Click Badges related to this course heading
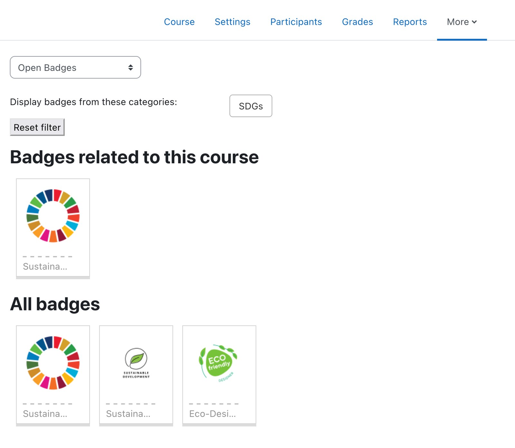The image size is (515, 448). (134, 157)
